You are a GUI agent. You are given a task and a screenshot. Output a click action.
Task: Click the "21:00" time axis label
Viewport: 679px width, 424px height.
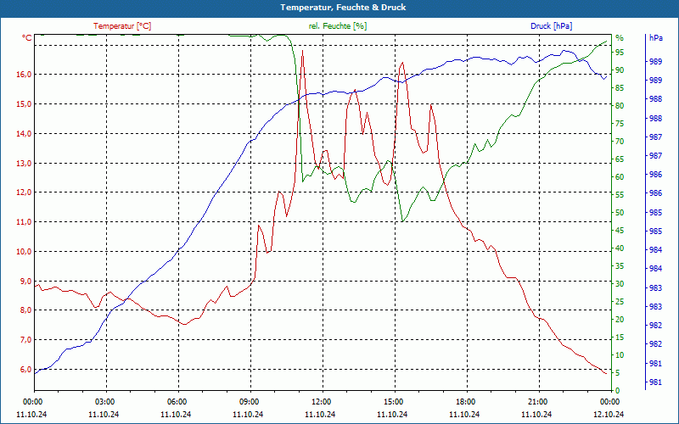538,401
